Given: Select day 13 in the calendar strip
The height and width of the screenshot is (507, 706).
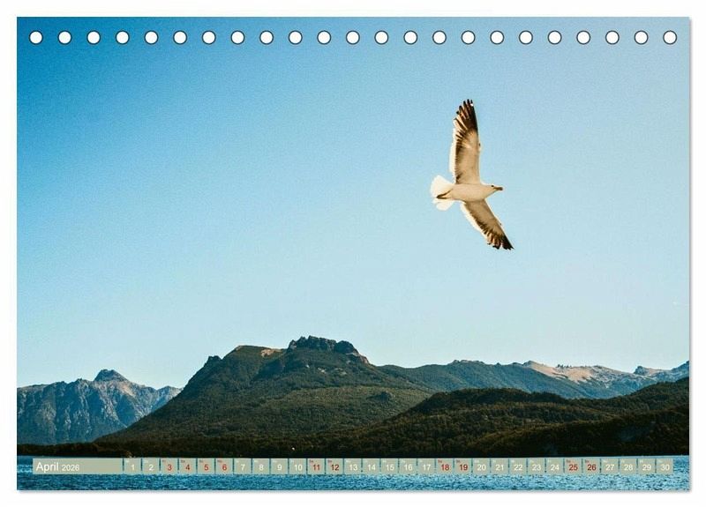Looking at the screenshot, I should (353, 466).
